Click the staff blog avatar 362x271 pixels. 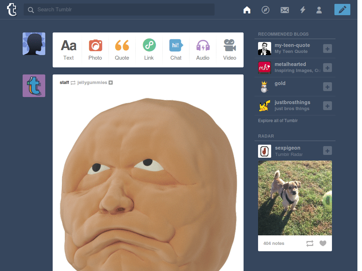[34, 86]
